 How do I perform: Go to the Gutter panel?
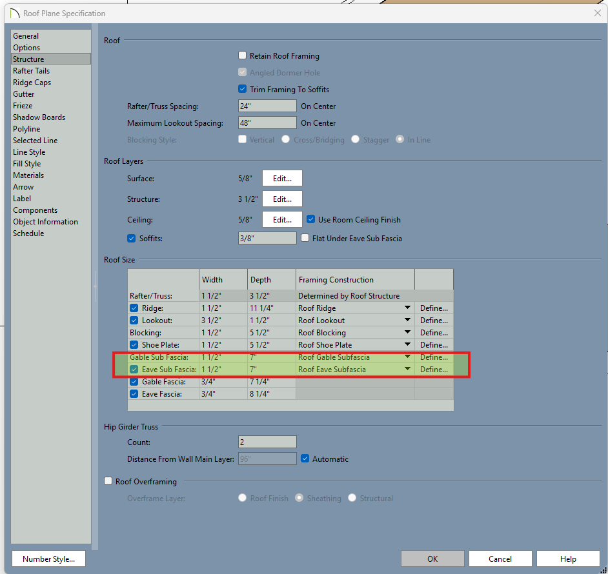coord(24,94)
